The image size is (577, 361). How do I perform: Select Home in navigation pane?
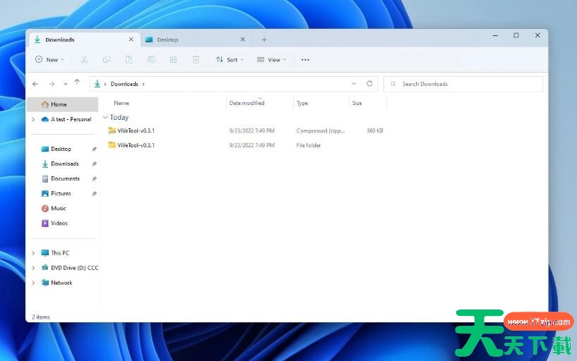click(63, 104)
